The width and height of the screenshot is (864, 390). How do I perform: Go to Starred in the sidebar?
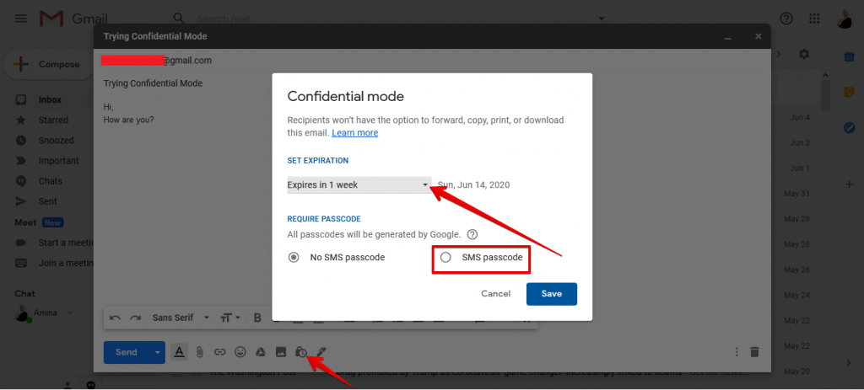(53, 120)
